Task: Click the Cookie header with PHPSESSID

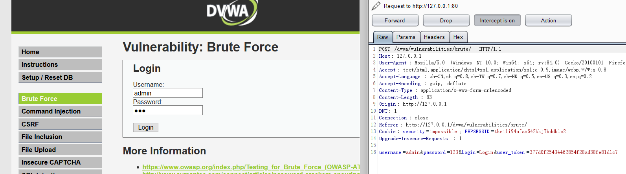Action: (x=472, y=132)
